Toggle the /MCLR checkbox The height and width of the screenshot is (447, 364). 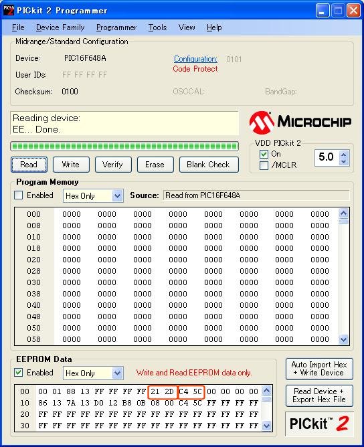(x=264, y=165)
